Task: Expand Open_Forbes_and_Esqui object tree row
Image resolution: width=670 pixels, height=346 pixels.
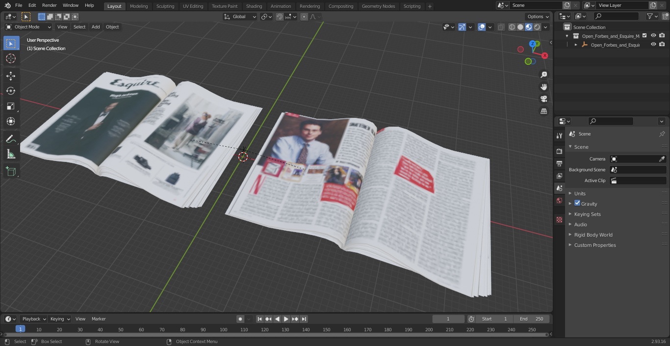Action: point(576,45)
